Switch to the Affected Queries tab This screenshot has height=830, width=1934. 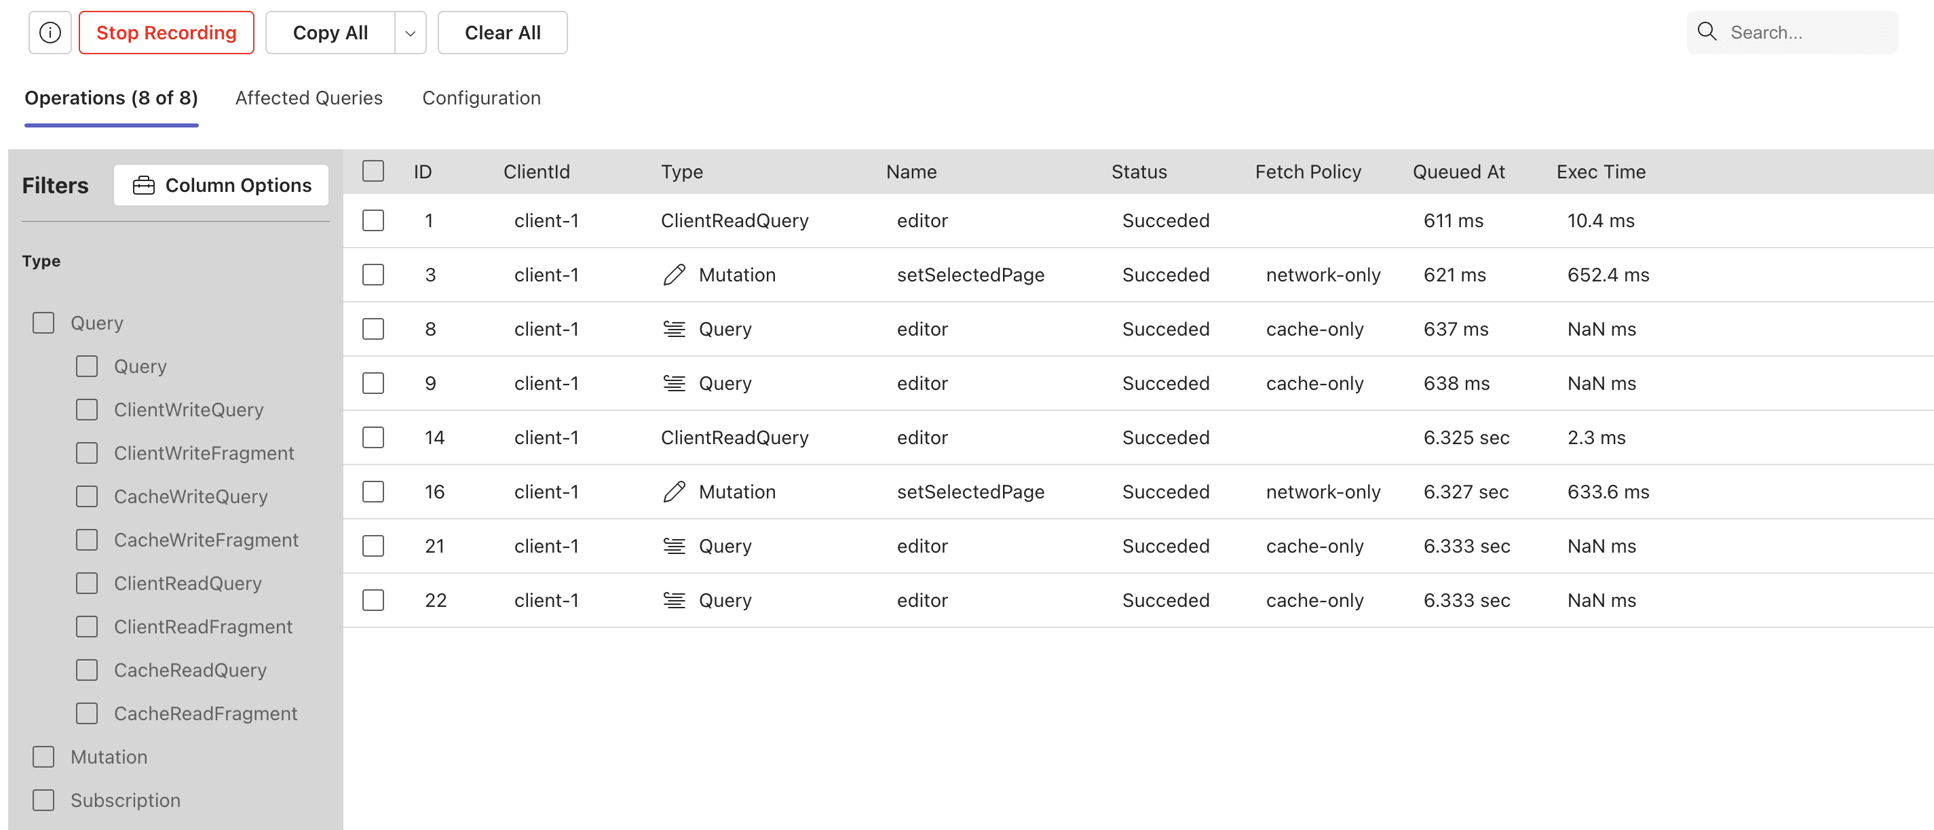(309, 98)
